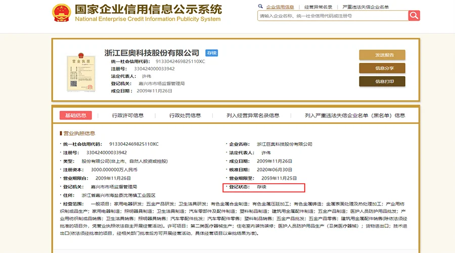Click header legal representative name 许伟

[147, 76]
